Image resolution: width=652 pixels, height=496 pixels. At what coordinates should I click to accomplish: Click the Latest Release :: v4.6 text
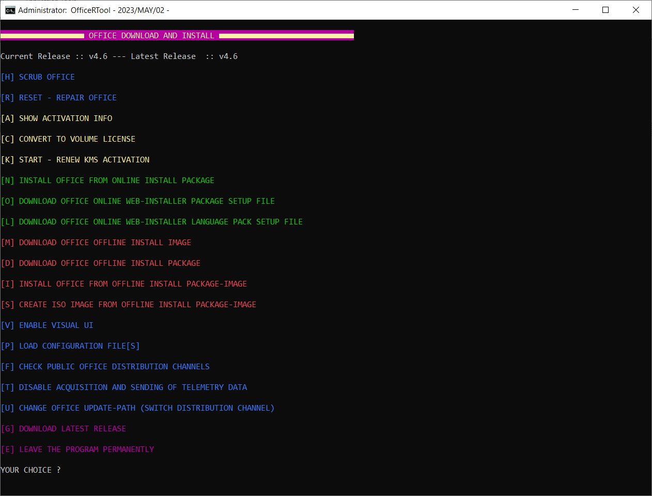click(184, 56)
